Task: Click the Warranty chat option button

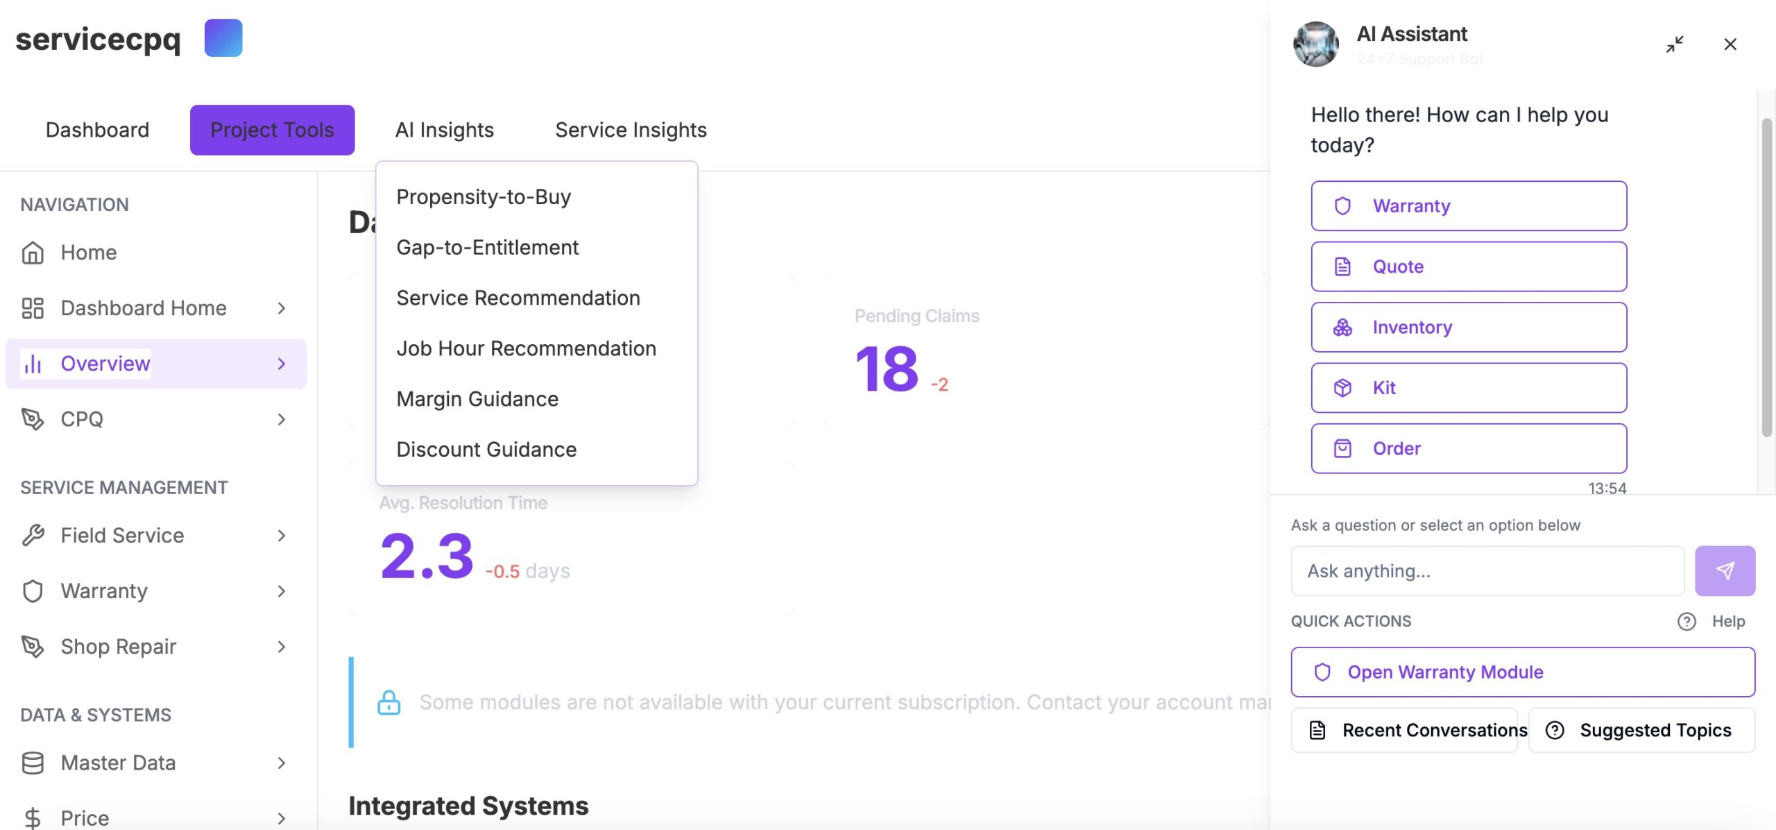Action: coord(1469,206)
